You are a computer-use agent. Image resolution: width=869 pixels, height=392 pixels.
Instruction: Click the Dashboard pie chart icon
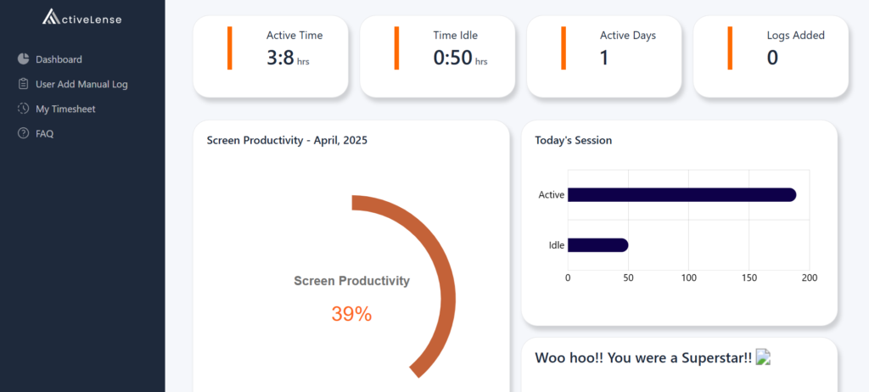point(23,59)
